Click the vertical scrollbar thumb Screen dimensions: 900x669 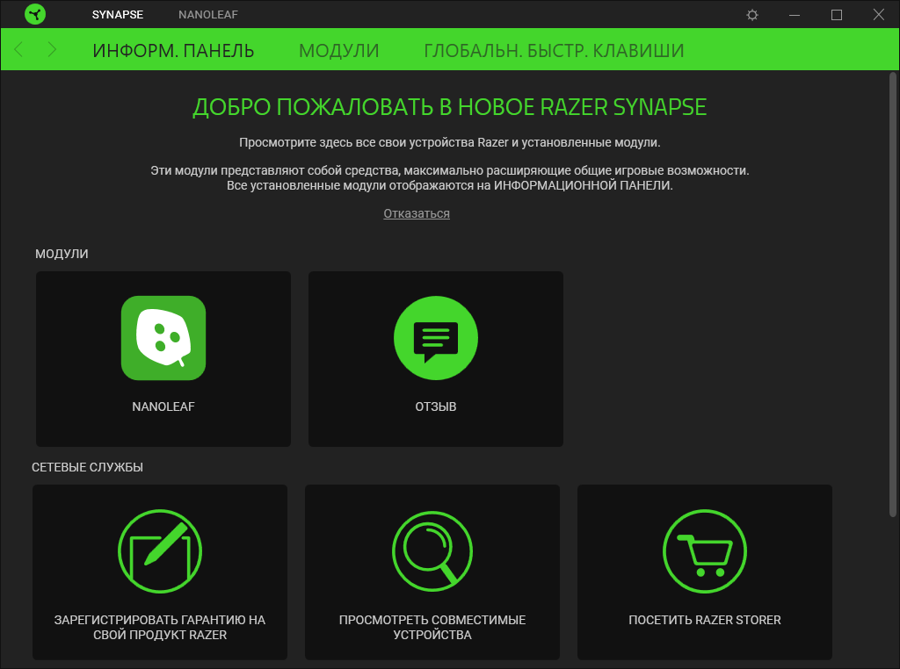click(x=893, y=295)
